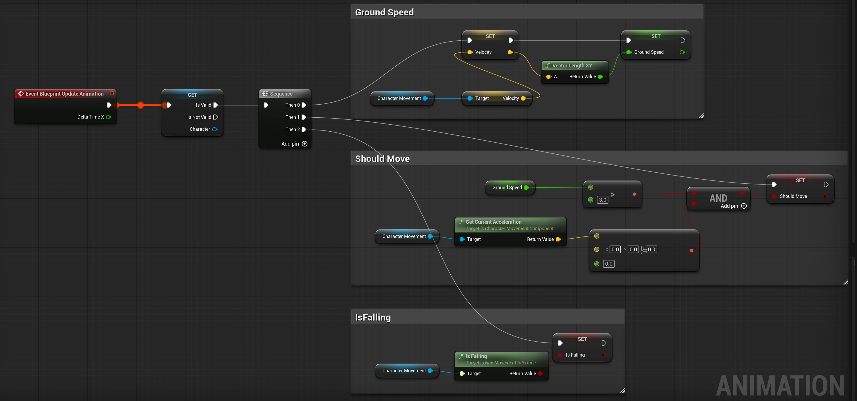
Task: Click the Delta Time X output pin
Action: tap(108, 117)
